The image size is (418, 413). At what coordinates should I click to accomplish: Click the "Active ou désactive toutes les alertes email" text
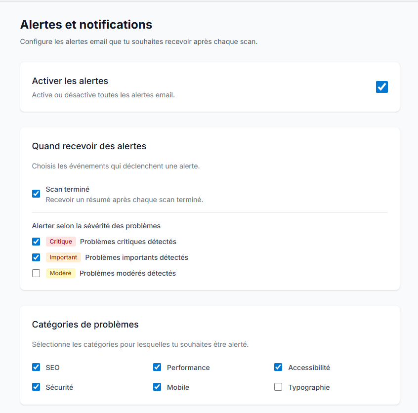coord(104,94)
